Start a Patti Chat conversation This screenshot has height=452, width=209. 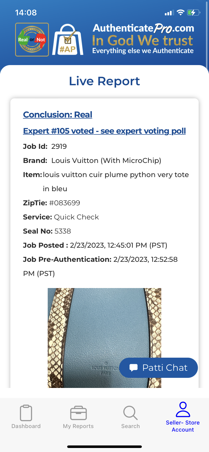tap(159, 368)
